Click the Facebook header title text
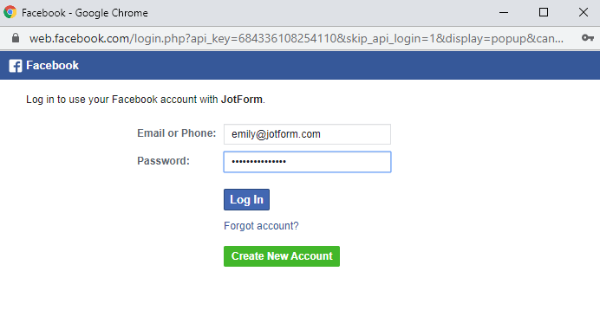This screenshot has width=600, height=323. point(52,65)
